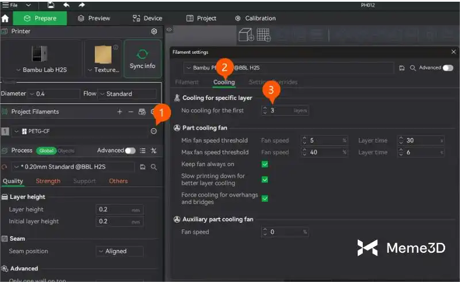Switch to the Preview view
460x282 pixels.
pos(94,18)
